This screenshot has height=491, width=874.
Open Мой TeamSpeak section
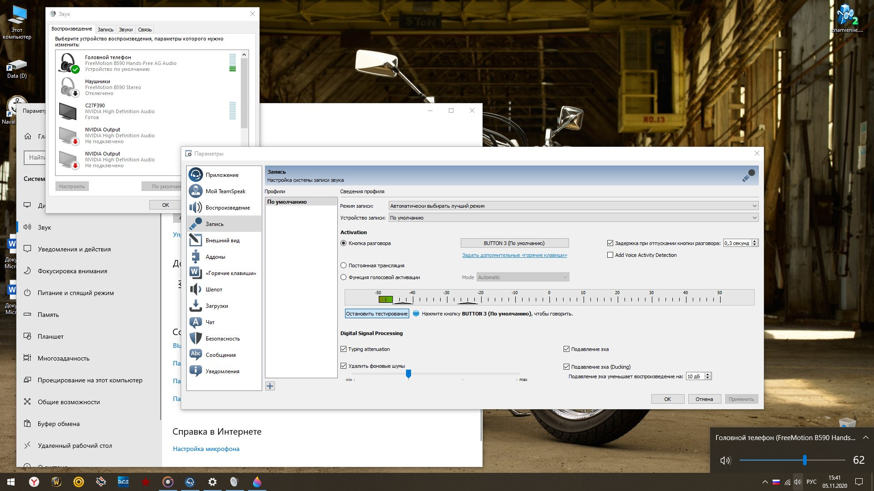[x=225, y=191]
